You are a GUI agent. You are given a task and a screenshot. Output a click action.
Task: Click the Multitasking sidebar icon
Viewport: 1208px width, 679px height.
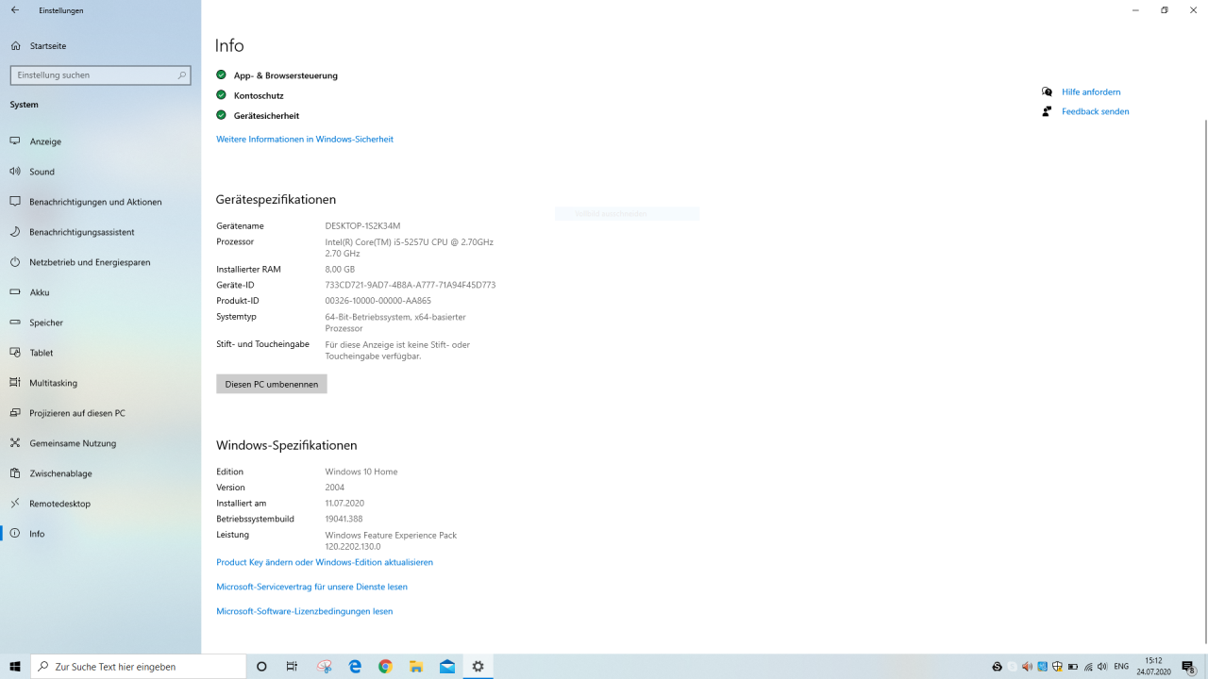(15, 383)
